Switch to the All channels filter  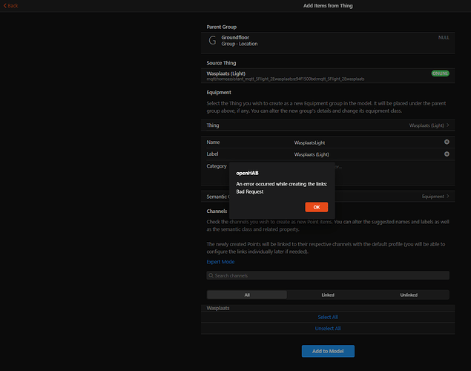[x=246, y=295]
